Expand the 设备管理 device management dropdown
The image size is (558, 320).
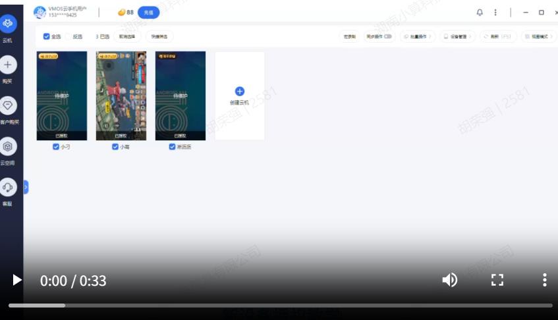[457, 37]
